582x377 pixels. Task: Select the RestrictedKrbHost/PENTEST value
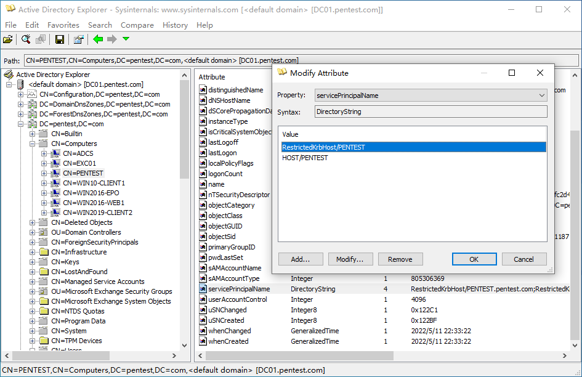413,147
